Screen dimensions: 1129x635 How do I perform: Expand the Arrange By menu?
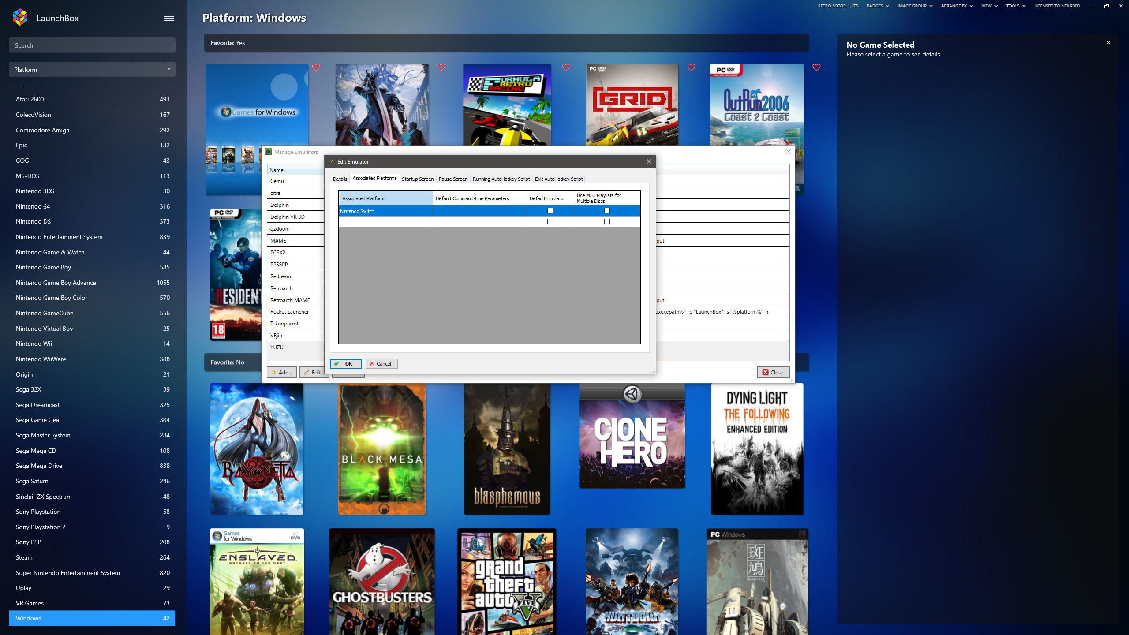coord(957,6)
